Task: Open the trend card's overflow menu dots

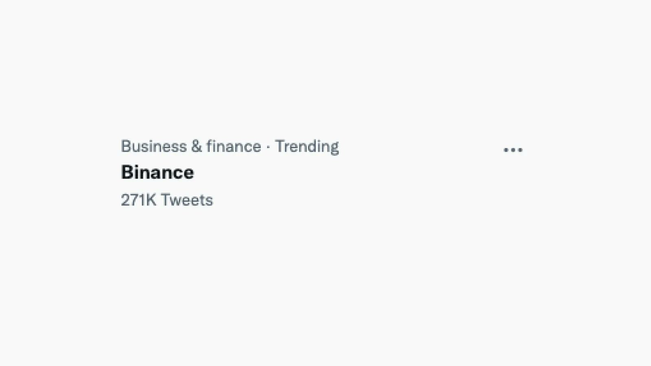Action: pos(513,150)
